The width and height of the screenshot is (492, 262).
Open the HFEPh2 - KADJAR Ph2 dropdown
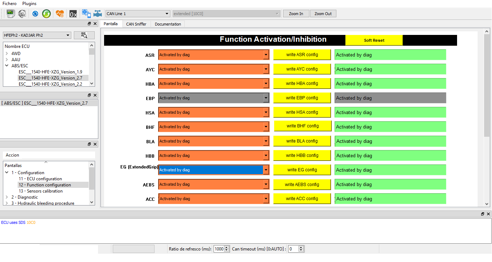(37, 35)
